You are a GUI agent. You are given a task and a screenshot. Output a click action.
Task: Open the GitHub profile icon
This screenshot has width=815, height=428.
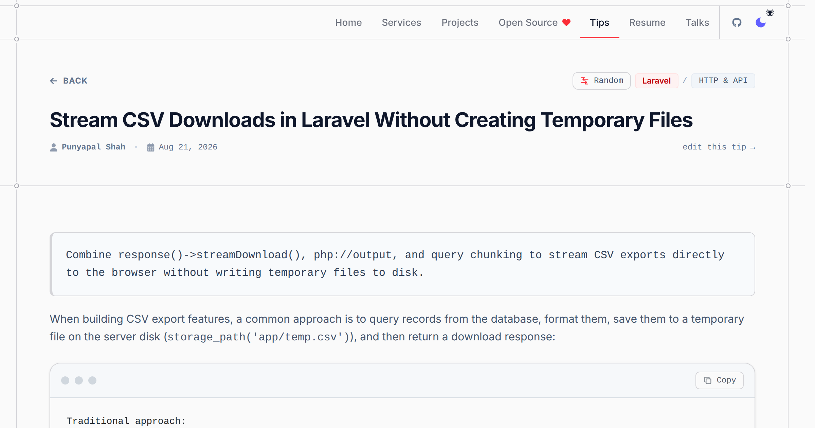point(737,22)
